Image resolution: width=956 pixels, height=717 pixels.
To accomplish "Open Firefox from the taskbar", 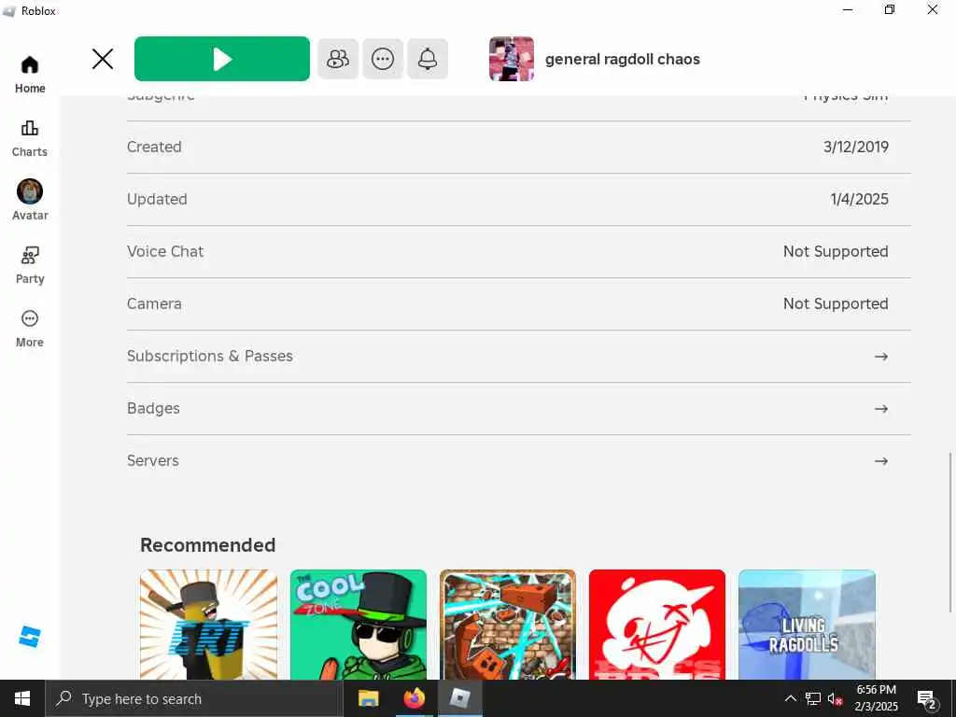I will pyautogui.click(x=414, y=698).
